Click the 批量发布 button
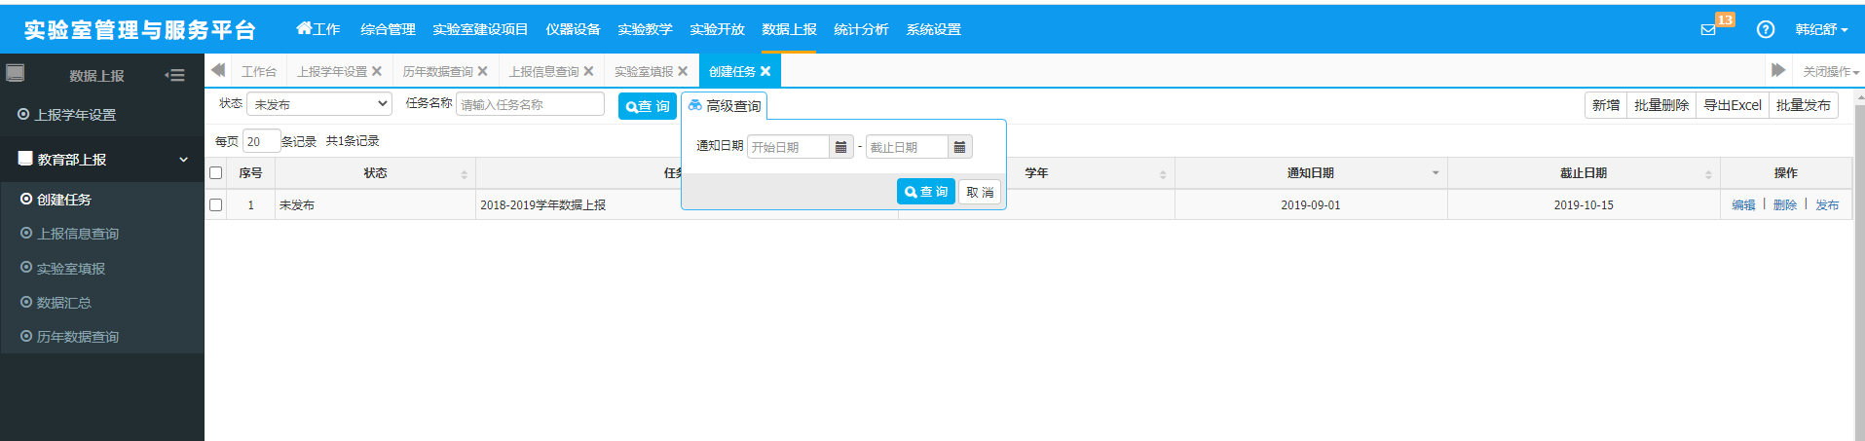Image resolution: width=1865 pixels, height=441 pixels. click(1804, 105)
